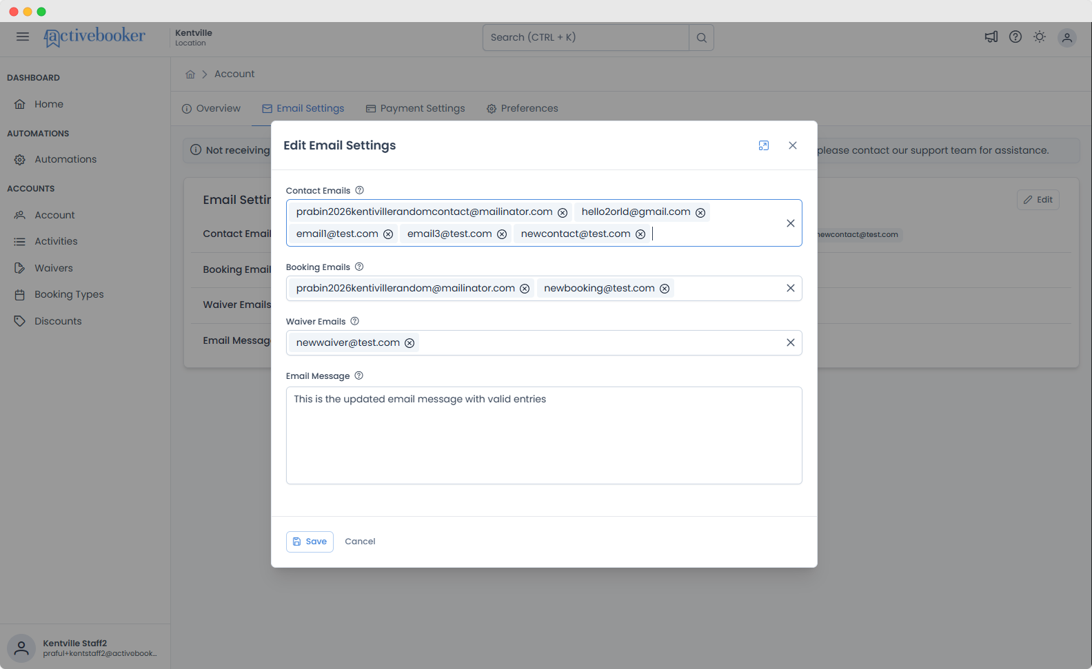
Task: Click the Kentville Location label
Action: [194, 37]
